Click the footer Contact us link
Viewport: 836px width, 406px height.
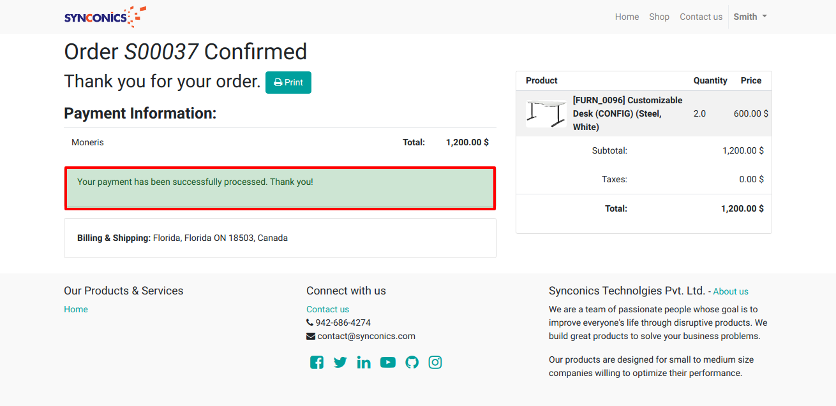327,309
